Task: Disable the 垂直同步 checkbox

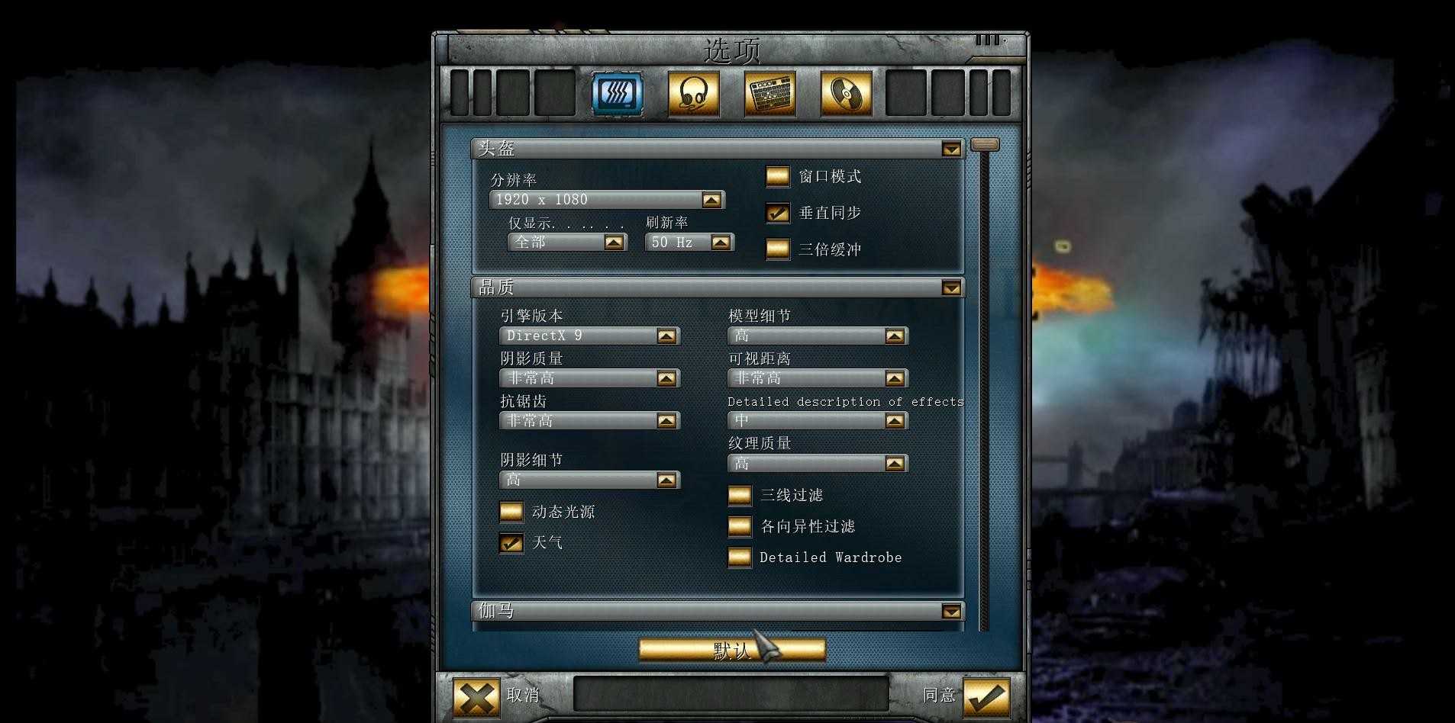Action: coord(777,213)
